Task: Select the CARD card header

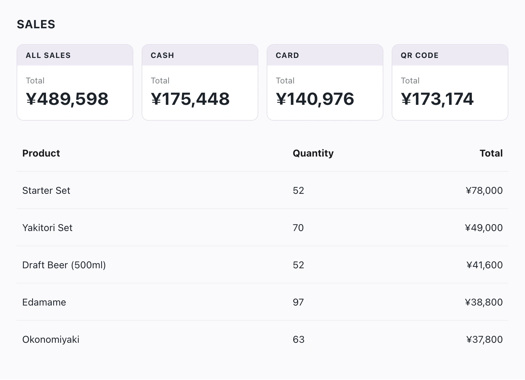Action: tap(325, 55)
